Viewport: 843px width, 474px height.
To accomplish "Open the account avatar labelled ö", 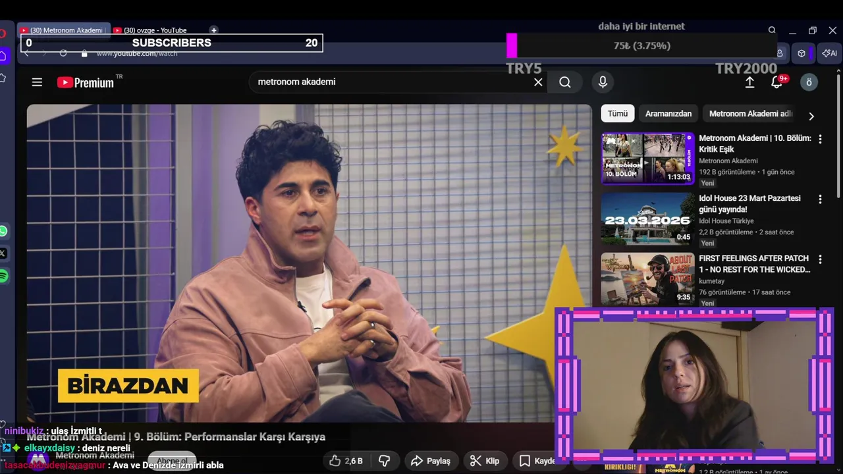I will tap(809, 82).
